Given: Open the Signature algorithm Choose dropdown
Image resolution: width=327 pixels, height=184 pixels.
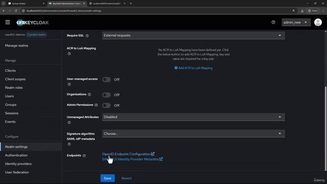Looking at the screenshot, I should coord(193,133).
